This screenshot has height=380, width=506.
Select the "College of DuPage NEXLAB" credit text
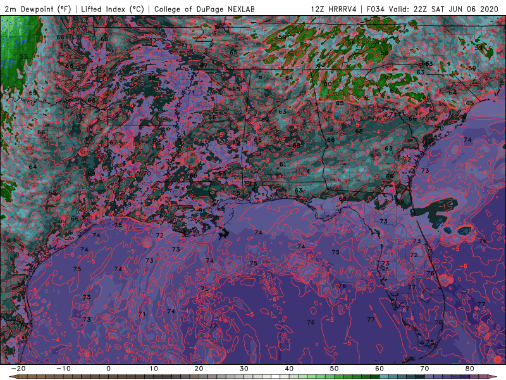(x=204, y=9)
